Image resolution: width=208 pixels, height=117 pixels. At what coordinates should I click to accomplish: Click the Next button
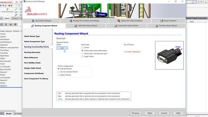point(150,113)
